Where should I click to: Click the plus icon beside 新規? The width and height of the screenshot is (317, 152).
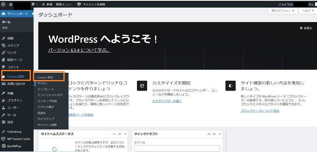tap(43, 4)
